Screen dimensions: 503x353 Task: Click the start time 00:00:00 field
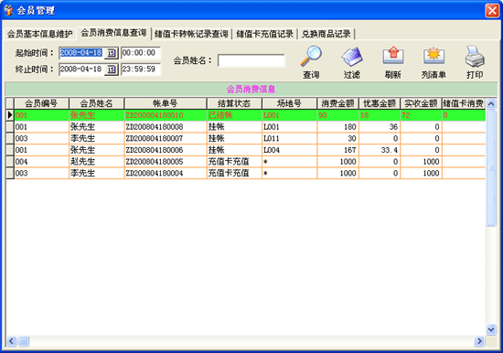(x=141, y=53)
